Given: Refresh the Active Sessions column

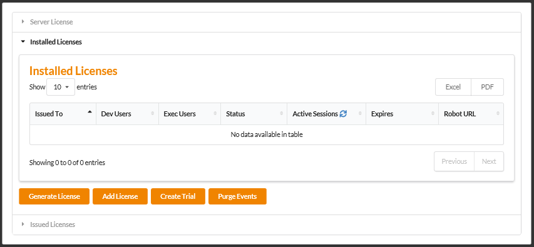Looking at the screenshot, I should point(343,114).
